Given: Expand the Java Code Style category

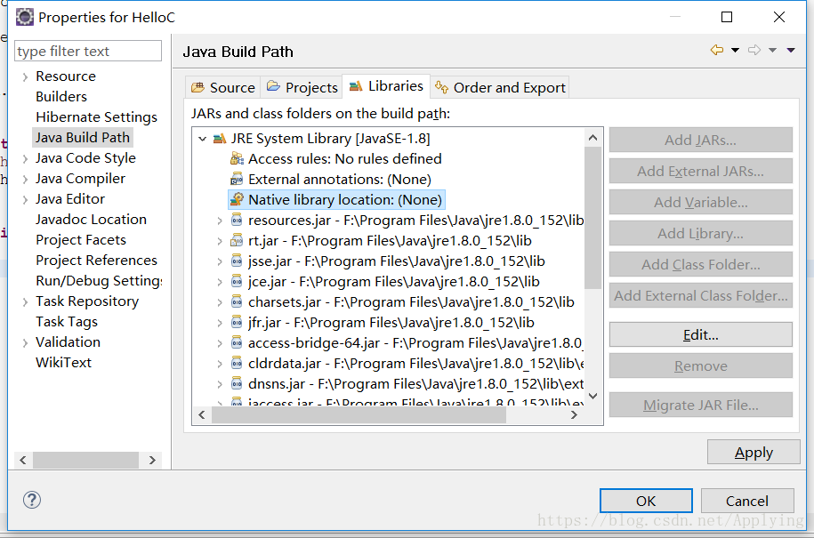Looking at the screenshot, I should click(x=25, y=159).
